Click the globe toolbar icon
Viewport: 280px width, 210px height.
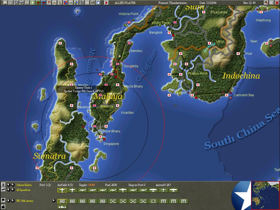[76, 3]
